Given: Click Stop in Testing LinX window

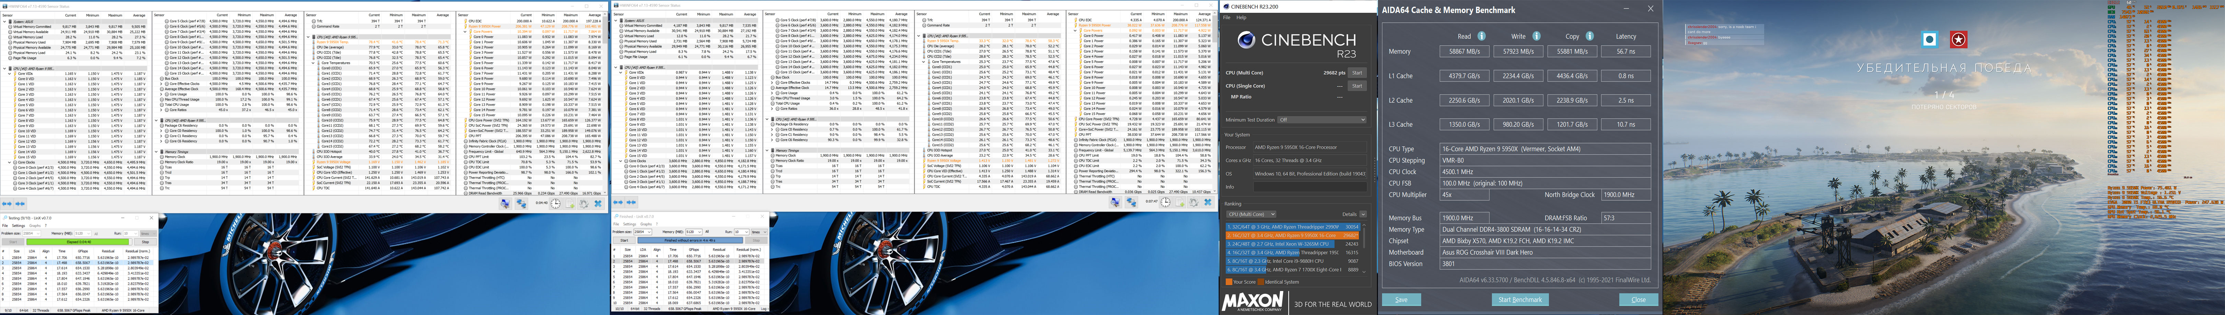Looking at the screenshot, I should coord(145,242).
